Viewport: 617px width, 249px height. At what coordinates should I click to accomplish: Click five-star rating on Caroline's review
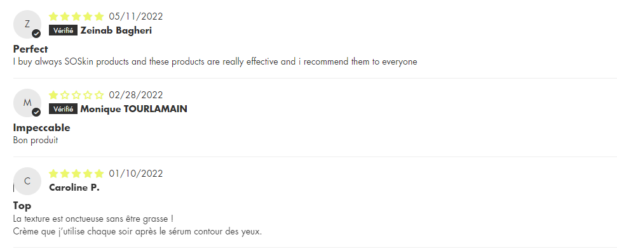pos(76,174)
